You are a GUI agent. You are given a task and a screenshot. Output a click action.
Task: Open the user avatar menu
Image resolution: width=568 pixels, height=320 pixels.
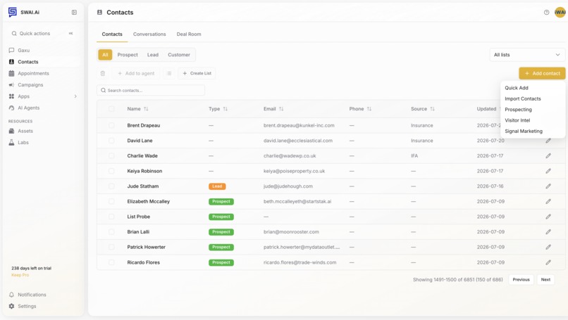(x=560, y=12)
